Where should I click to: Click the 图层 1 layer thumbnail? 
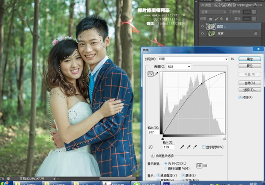211,26
